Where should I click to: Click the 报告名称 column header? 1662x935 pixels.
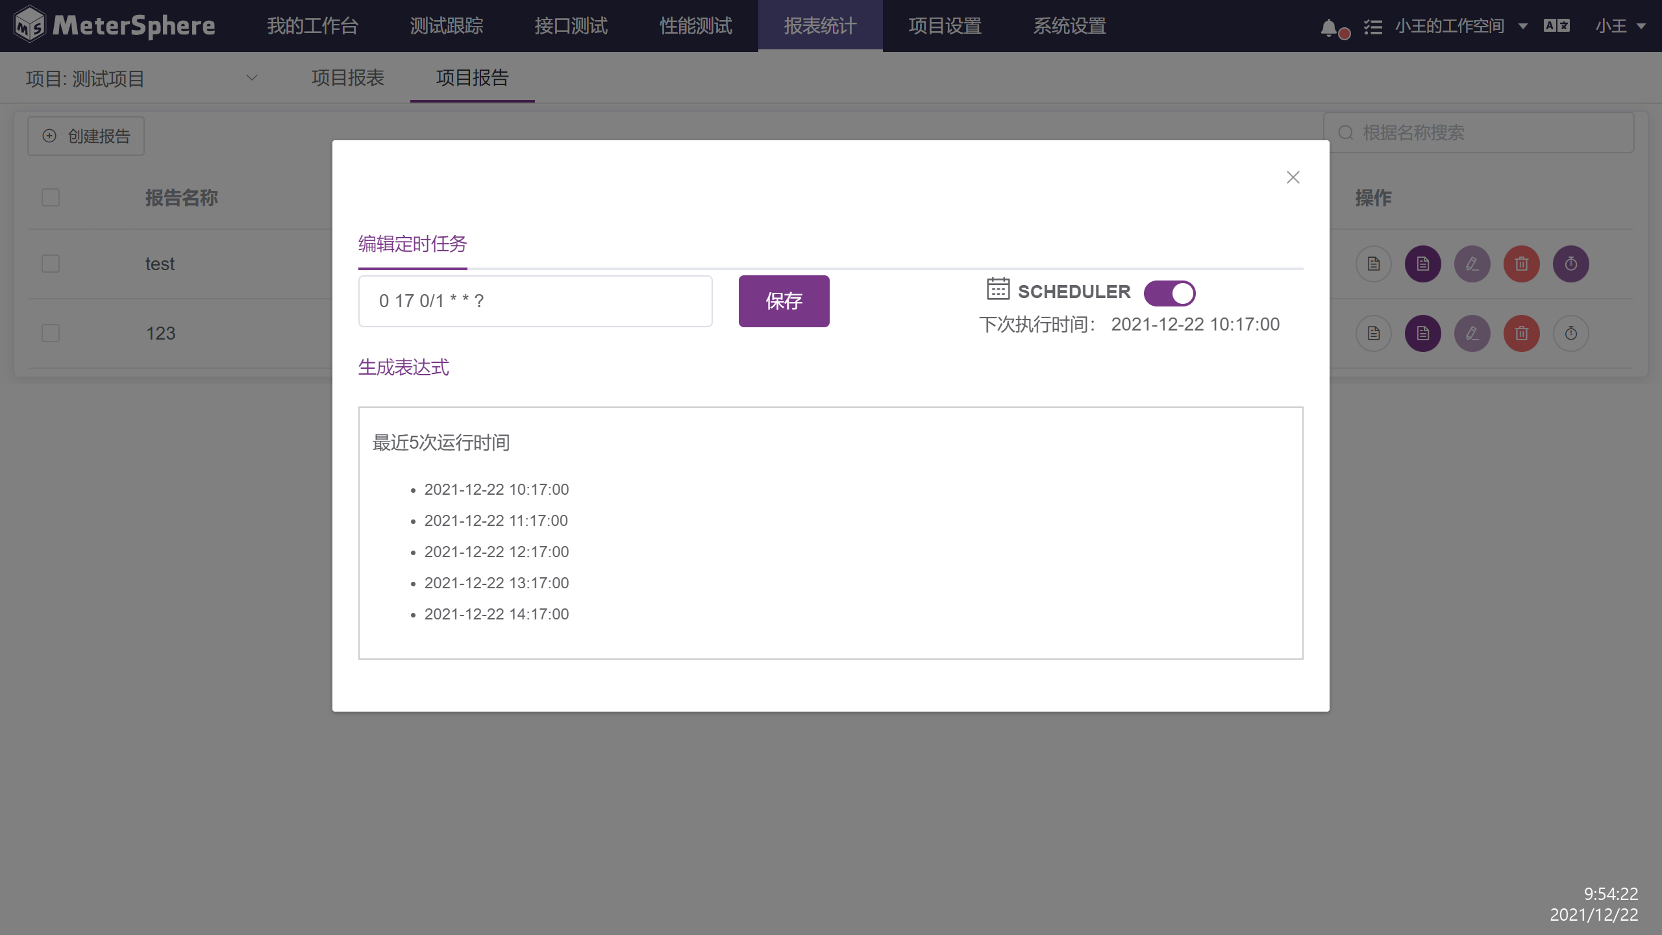[182, 198]
